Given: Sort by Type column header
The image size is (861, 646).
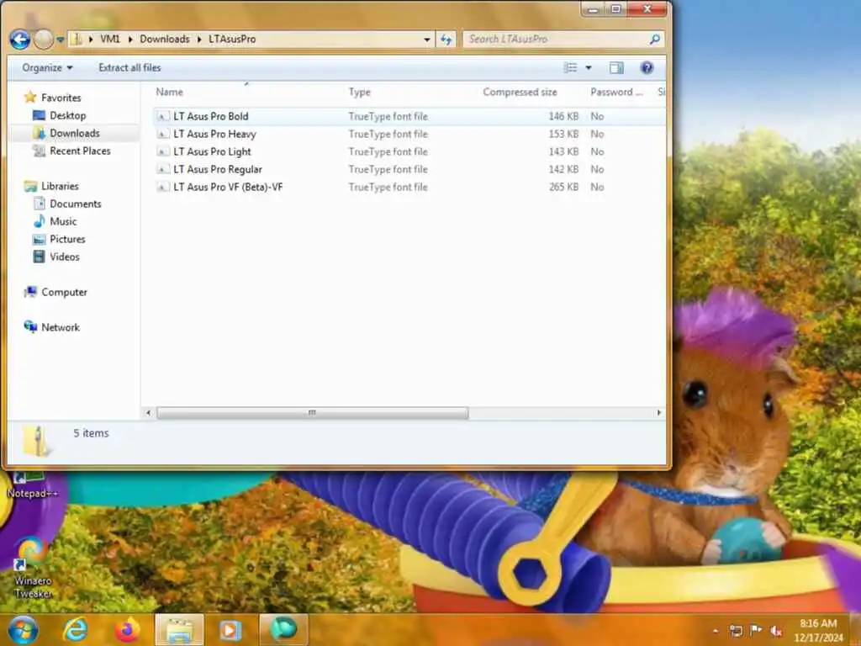Looking at the screenshot, I should click(360, 92).
